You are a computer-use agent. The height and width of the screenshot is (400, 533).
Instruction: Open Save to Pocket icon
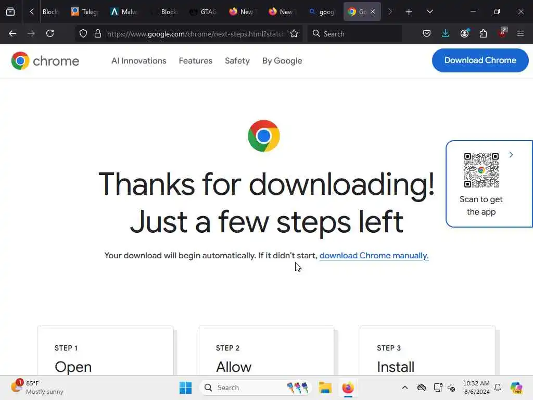[x=427, y=34]
